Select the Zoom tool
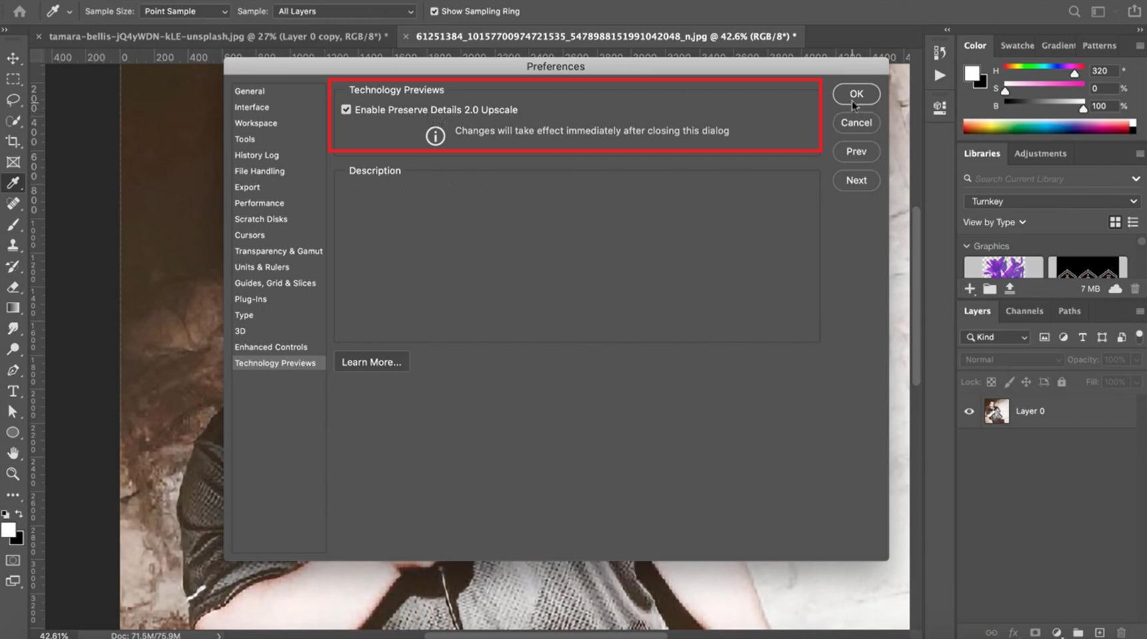1147x639 pixels. 13,474
